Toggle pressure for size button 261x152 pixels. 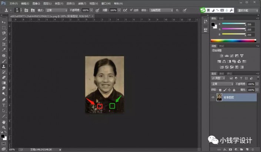(x=184, y=10)
